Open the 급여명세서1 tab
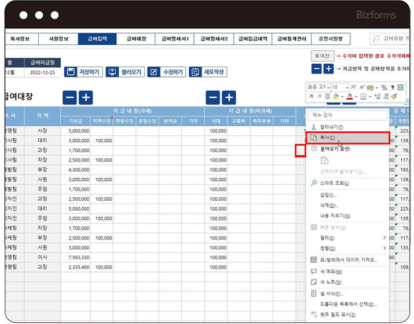 (x=175, y=39)
